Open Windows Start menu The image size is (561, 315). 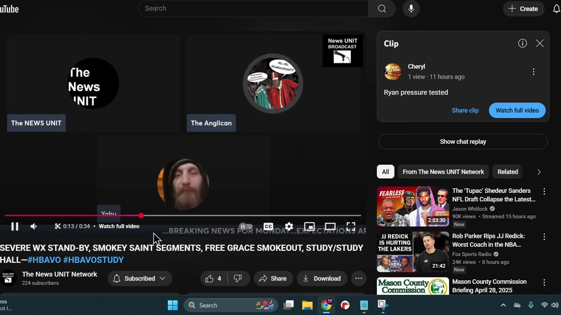pyautogui.click(x=173, y=305)
